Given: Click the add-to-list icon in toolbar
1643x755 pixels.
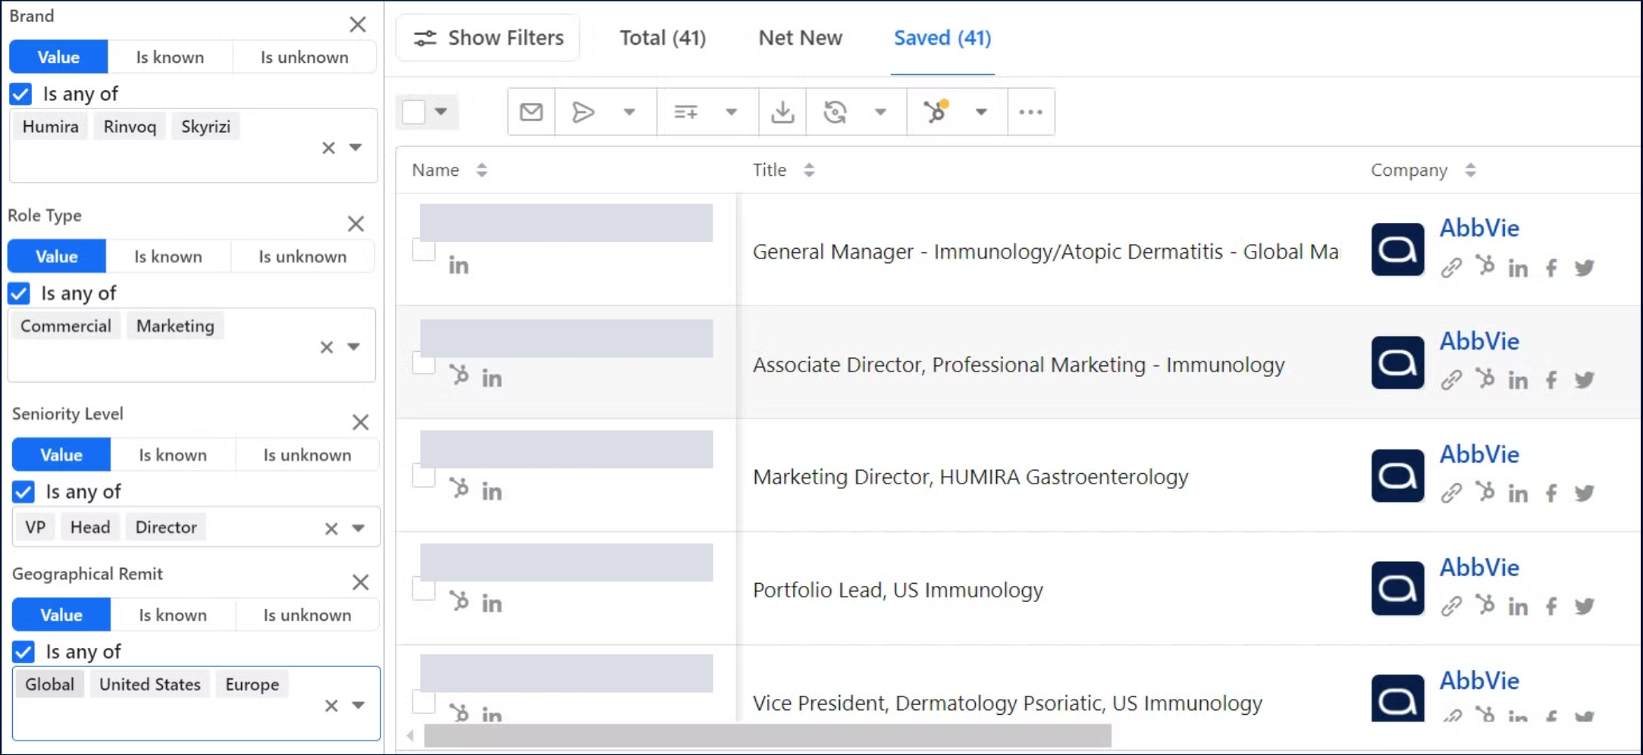Looking at the screenshot, I should point(685,111).
